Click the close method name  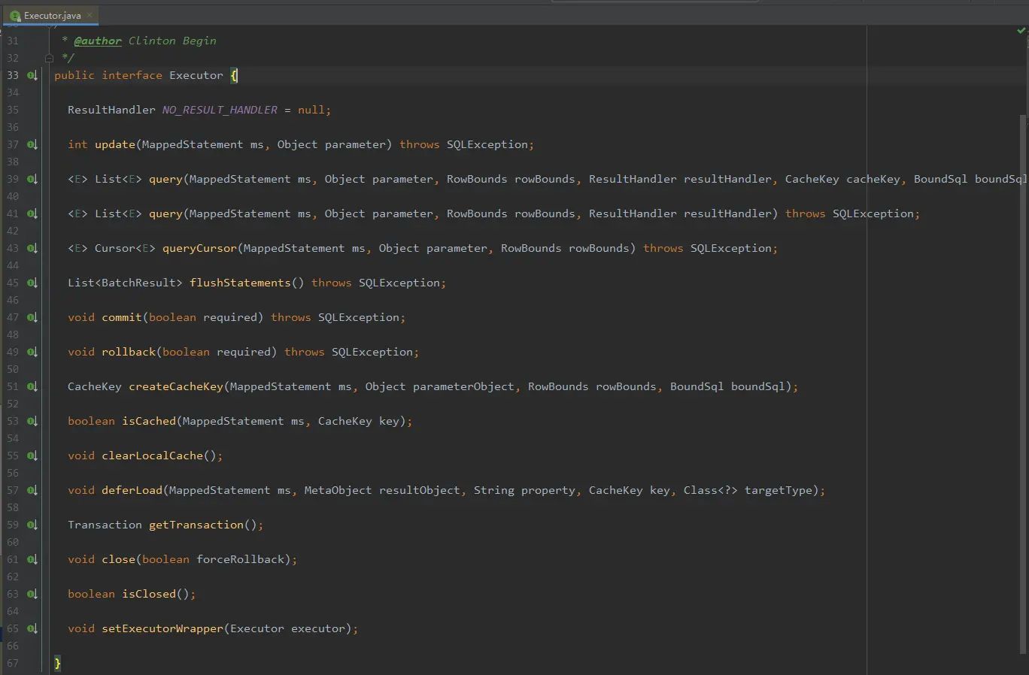pos(118,559)
